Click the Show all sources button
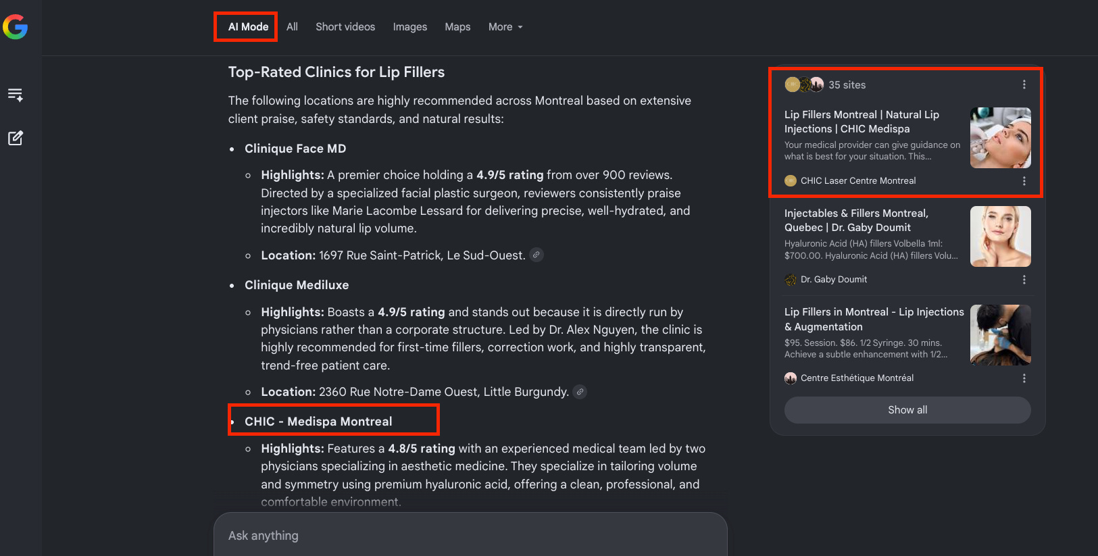Image resolution: width=1098 pixels, height=556 pixels. point(907,410)
